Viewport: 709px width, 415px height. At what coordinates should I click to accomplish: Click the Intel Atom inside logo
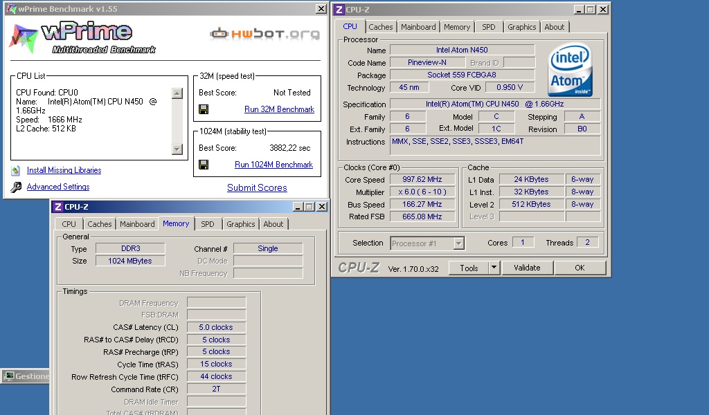tap(570, 70)
